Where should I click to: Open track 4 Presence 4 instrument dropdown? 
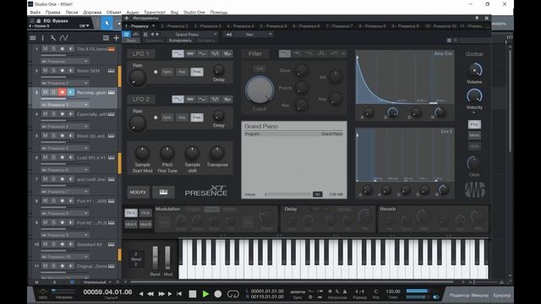(65, 127)
